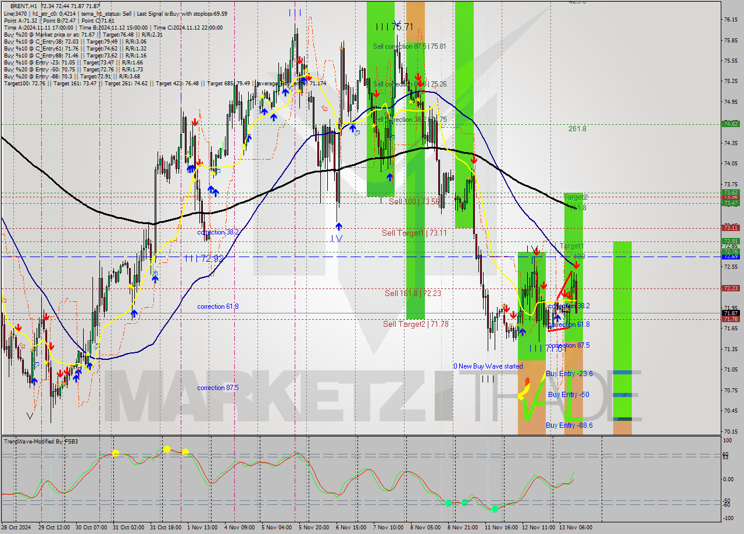
Task: Click the blue 72.69 price tag on axis
Action: (730, 257)
